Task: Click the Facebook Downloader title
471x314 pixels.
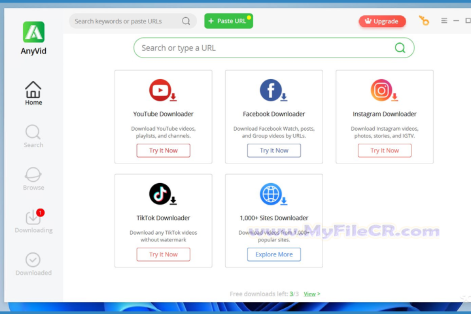Action: 274,114
